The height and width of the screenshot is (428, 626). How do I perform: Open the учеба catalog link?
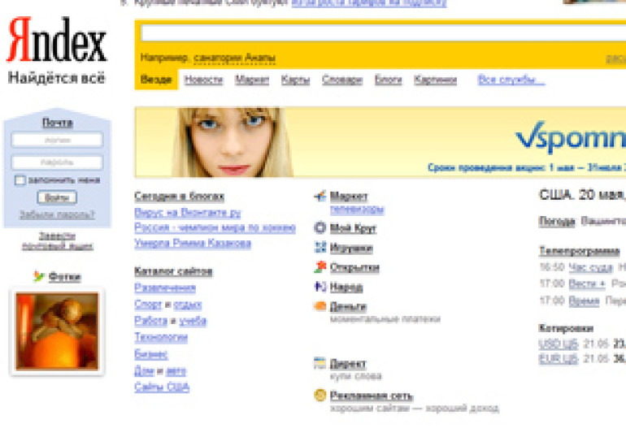click(x=193, y=321)
